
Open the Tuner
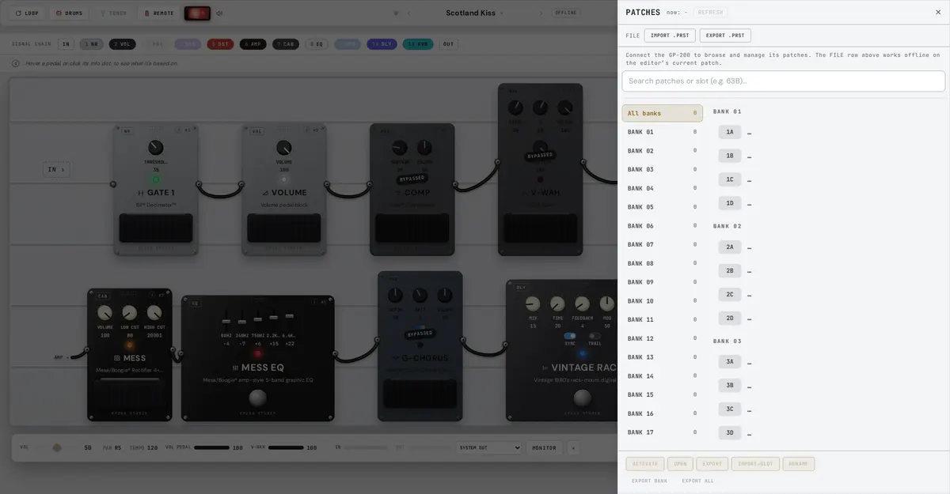click(x=112, y=13)
